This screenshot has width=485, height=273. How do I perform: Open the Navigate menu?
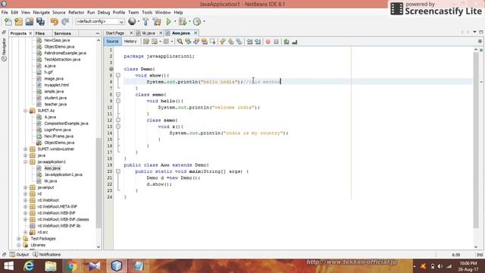pyautogui.click(x=42, y=12)
